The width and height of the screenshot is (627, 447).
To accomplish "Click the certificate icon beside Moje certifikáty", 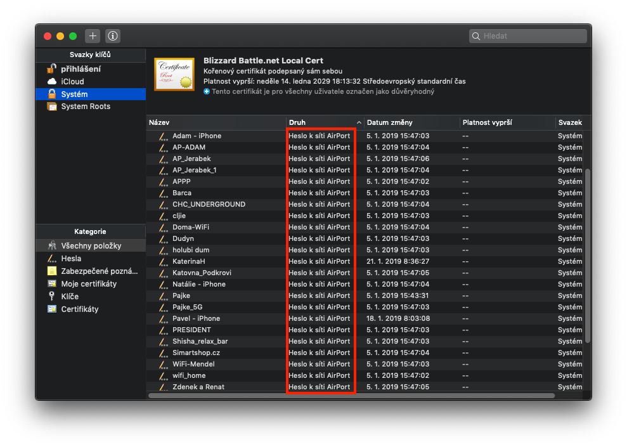I will 52,283.
